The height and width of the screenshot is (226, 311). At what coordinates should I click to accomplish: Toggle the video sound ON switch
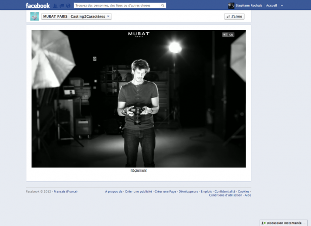click(x=229, y=35)
